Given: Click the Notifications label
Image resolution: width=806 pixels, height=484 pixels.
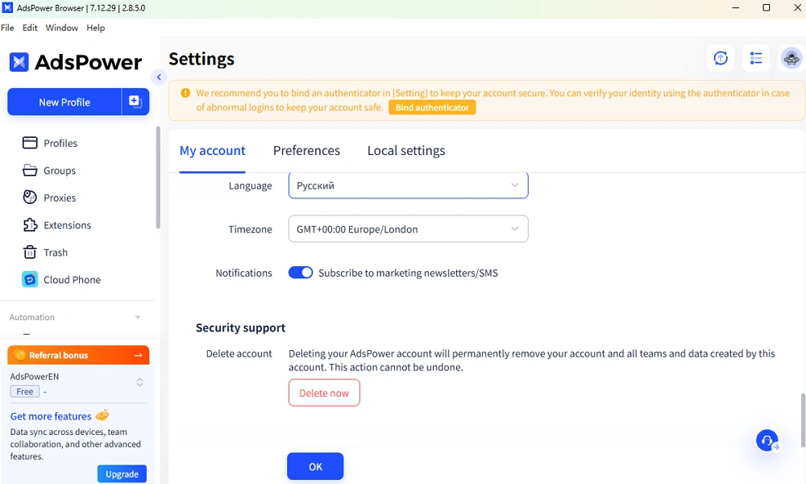Looking at the screenshot, I should [243, 273].
